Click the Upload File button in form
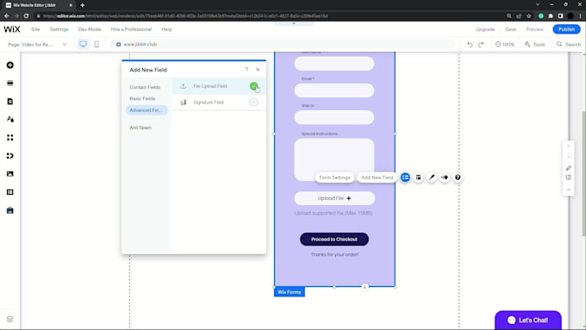 (x=334, y=198)
